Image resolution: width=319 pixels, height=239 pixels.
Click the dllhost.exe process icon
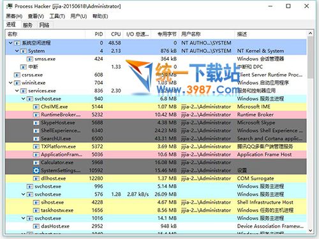click(36, 178)
